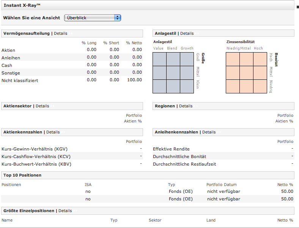299x228 pixels.
Task: Click the Nicht klassifiziert row label
Action: pyautogui.click(x=20, y=81)
